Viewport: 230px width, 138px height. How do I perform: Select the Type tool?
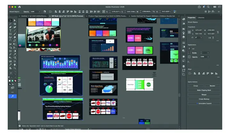click(11, 31)
